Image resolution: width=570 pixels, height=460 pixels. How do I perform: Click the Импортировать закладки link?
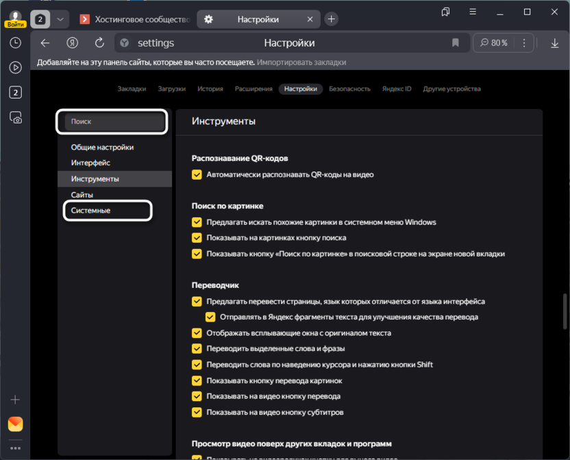(x=301, y=62)
